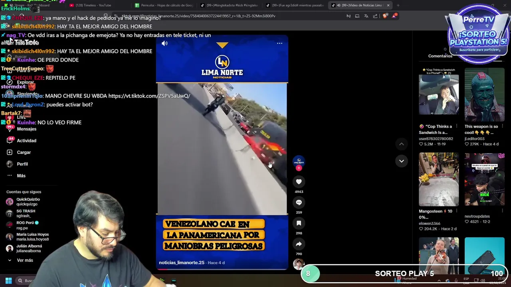Open the Windows Start menu
511x287 pixels.
(8, 281)
